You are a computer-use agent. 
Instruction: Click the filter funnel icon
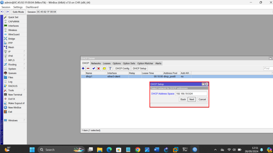pos(110,69)
